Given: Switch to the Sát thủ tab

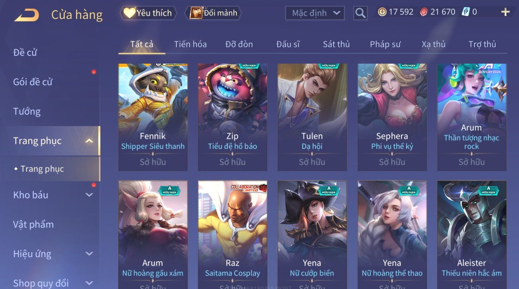Looking at the screenshot, I should 336,44.
